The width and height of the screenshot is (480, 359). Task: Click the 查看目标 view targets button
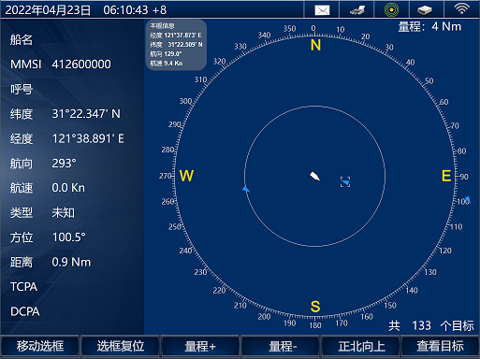tap(440, 346)
